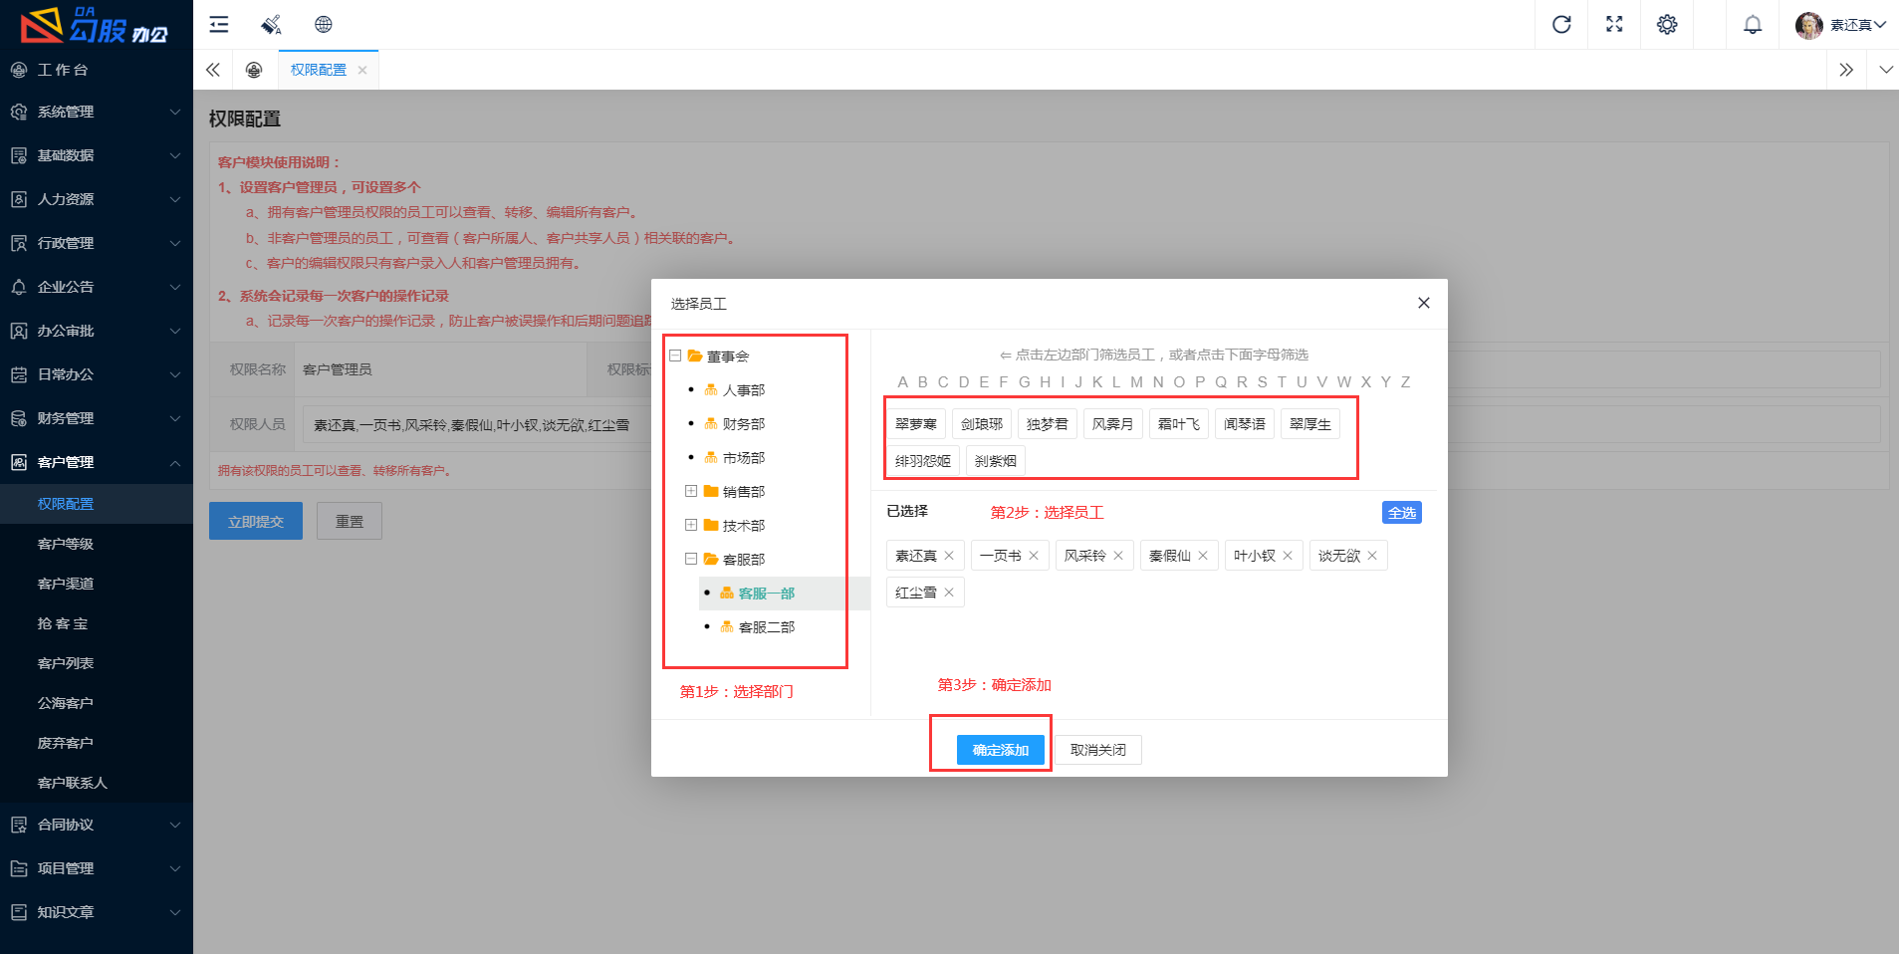Add employee 剑琅琊
This screenshot has height=954, width=1899.
click(982, 424)
